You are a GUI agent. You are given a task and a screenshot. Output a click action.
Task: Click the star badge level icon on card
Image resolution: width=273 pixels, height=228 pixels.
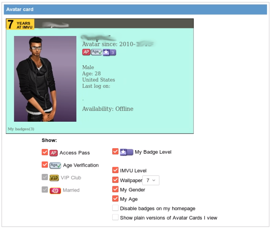pyautogui.click(x=109, y=53)
